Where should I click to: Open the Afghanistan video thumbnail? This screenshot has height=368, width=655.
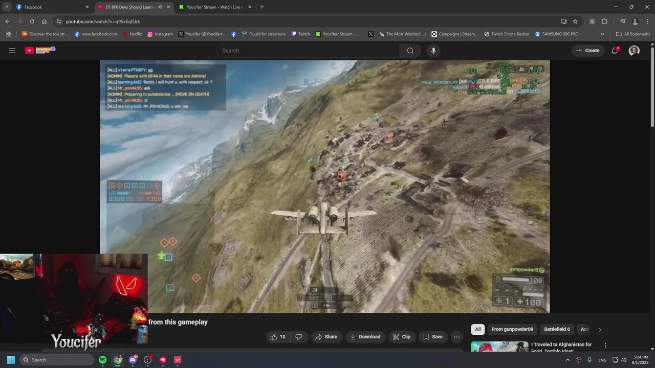(499, 347)
